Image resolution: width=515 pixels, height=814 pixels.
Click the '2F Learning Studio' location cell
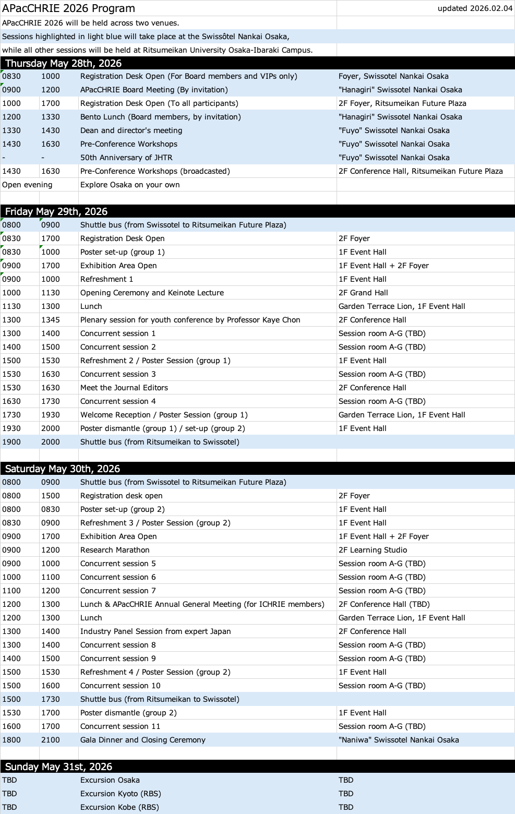pyautogui.click(x=373, y=550)
